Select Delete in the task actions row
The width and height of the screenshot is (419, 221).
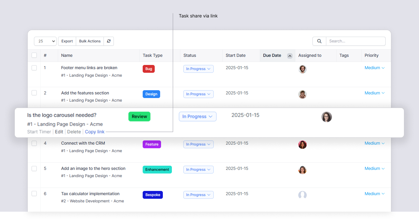pos(74,132)
